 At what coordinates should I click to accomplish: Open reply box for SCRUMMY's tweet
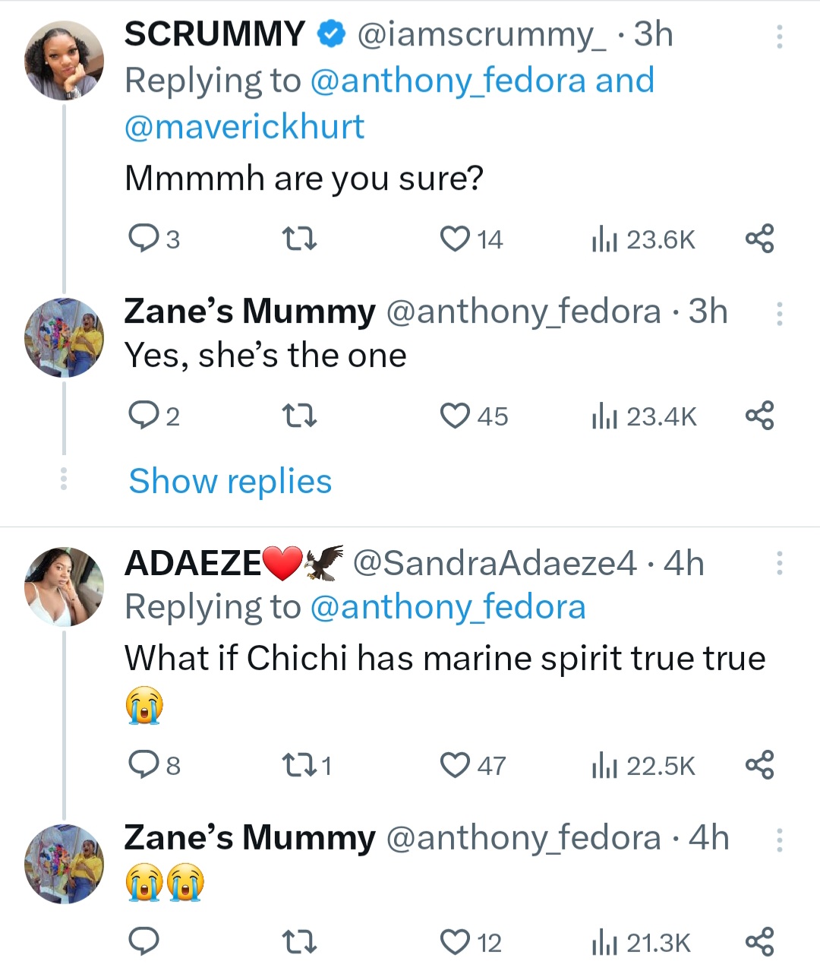144,238
